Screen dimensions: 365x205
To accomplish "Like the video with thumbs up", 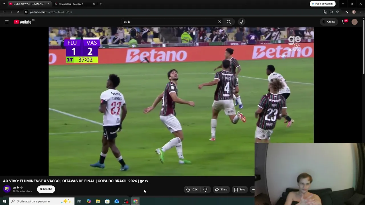I will click(191, 189).
